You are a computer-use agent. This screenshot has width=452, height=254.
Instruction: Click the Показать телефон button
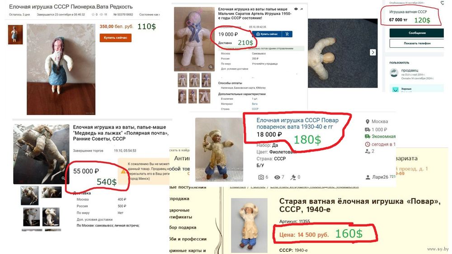(x=417, y=43)
